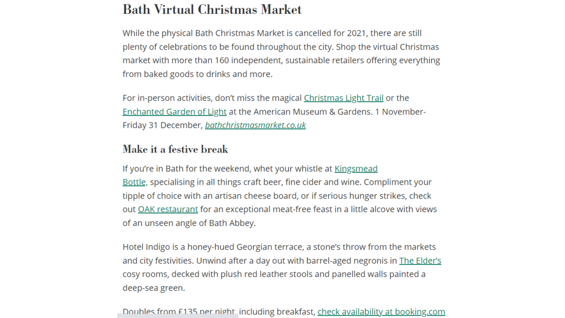Click the horizontal scrollbar at page bottom
The height and width of the screenshot is (318, 565).
click(178, 316)
